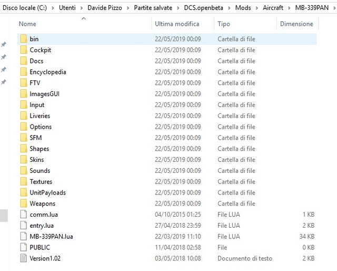Expand the chevron after Aircraft
337x271 pixels.
(289, 8)
